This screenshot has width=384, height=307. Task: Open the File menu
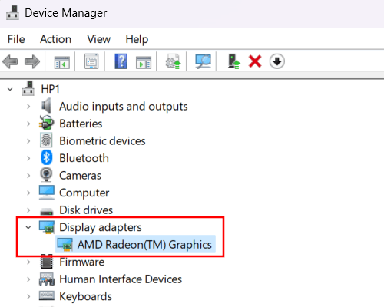coord(16,39)
